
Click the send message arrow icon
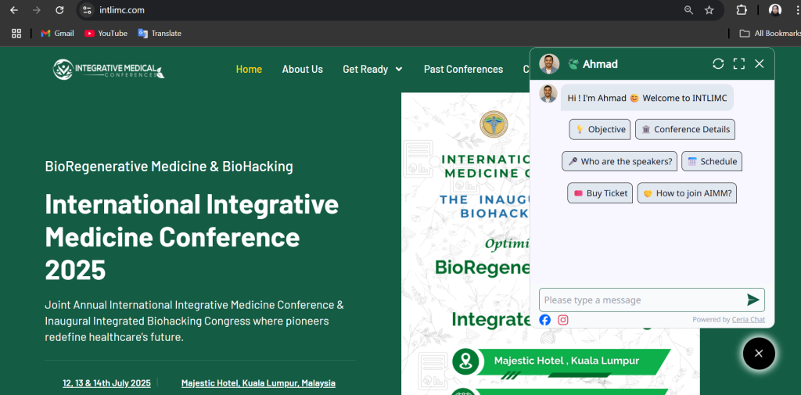(x=753, y=300)
